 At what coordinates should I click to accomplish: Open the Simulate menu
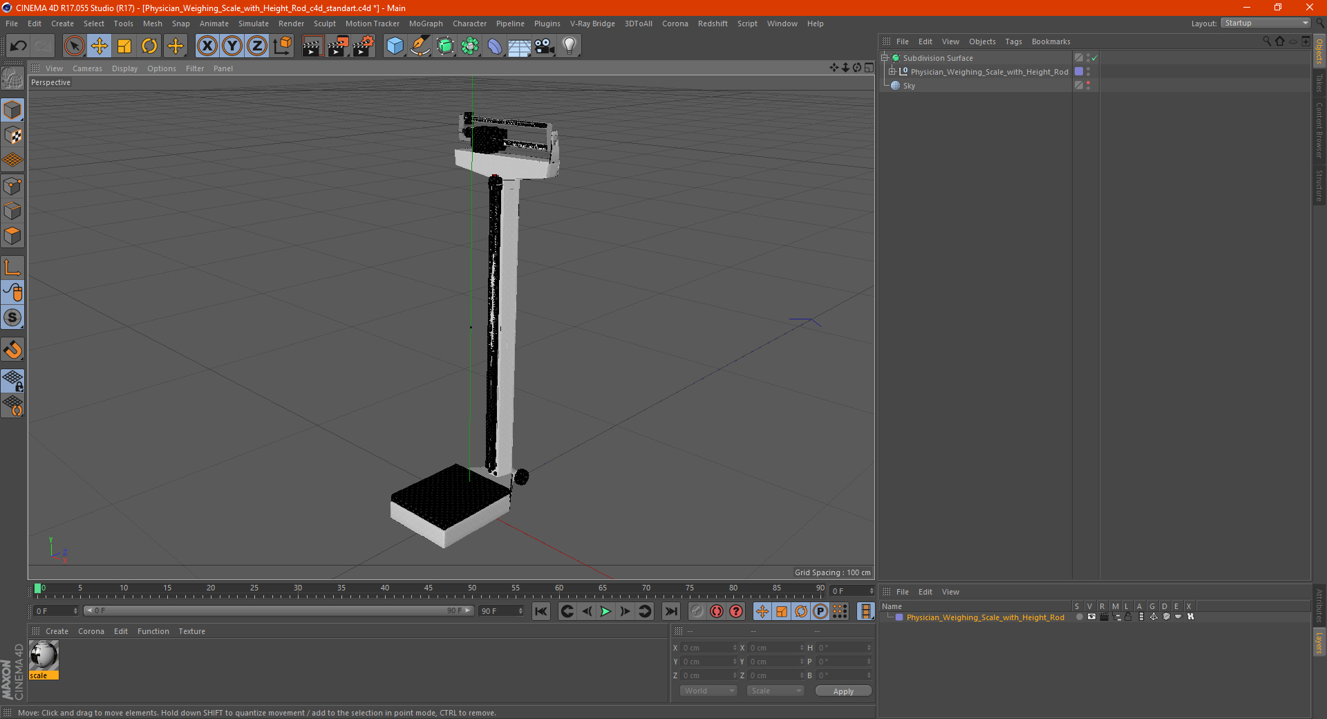pos(254,24)
